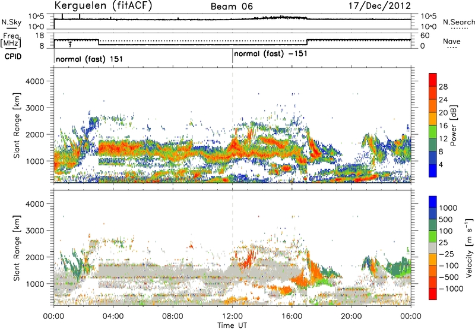Pick the dark blue top Velocity colorbar segment
475x329 pixels.
click(433, 202)
